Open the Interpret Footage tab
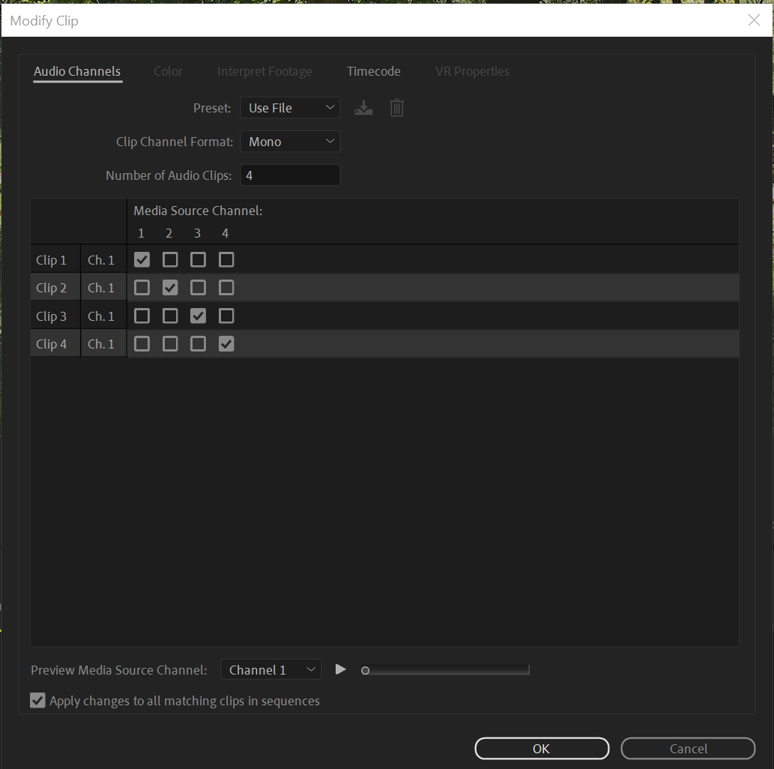The image size is (774, 769). pos(264,71)
